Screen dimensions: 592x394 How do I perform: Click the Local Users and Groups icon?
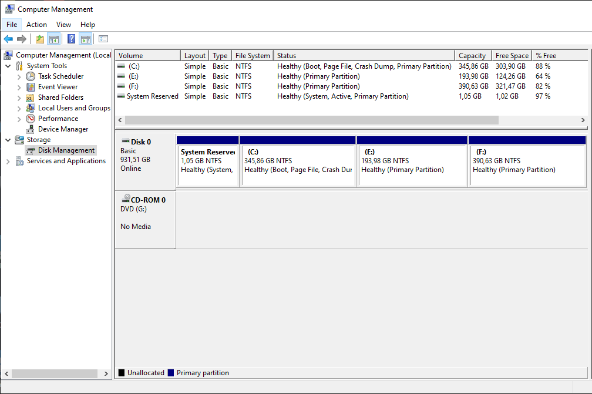tap(30, 108)
